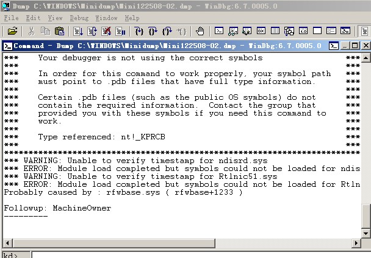
Task: Click the Copy toolbar icon
Action: point(45,31)
